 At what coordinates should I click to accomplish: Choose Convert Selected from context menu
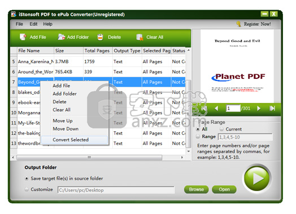click(75, 140)
